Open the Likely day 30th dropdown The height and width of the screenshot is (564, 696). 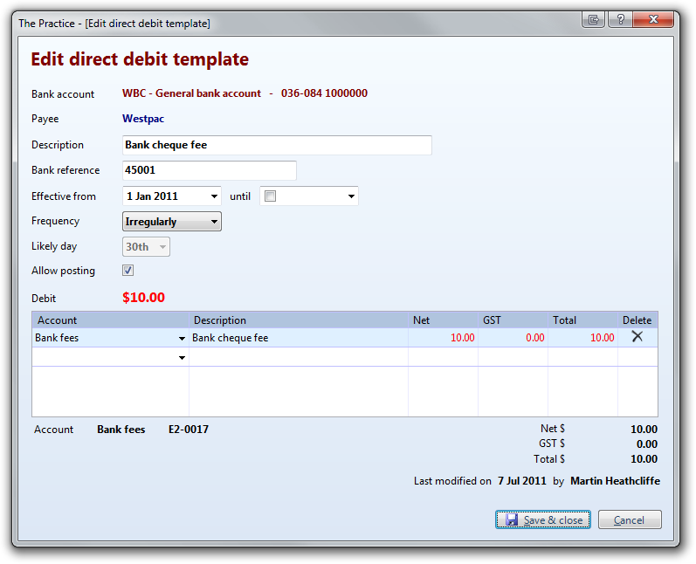146,247
